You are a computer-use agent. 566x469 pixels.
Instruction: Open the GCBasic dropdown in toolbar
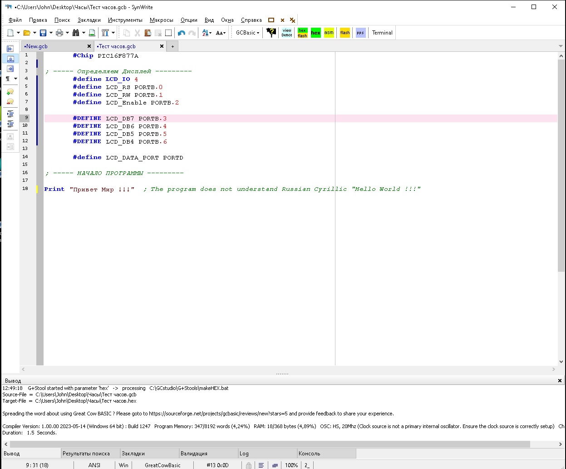click(247, 33)
